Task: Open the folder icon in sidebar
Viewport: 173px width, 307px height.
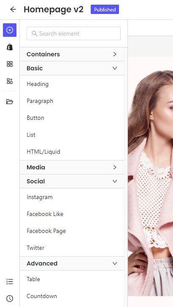Action: click(10, 102)
